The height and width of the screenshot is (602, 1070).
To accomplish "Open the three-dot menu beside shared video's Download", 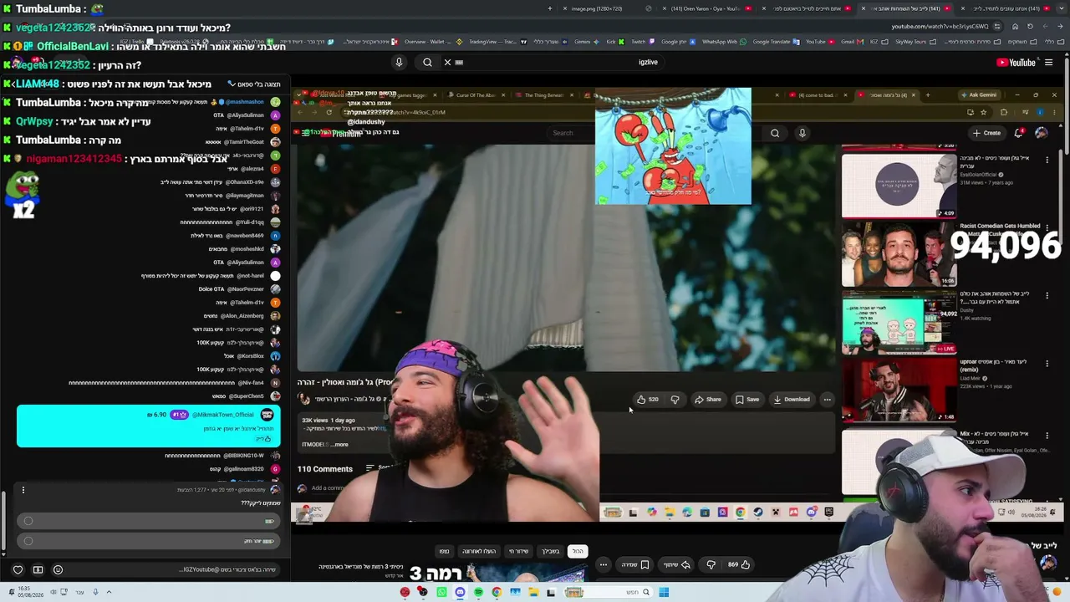I will [x=827, y=400].
